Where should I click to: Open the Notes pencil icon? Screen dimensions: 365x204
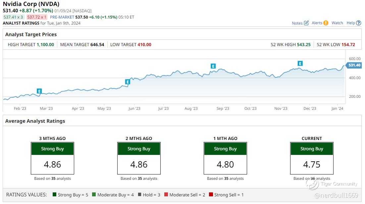[306, 23]
